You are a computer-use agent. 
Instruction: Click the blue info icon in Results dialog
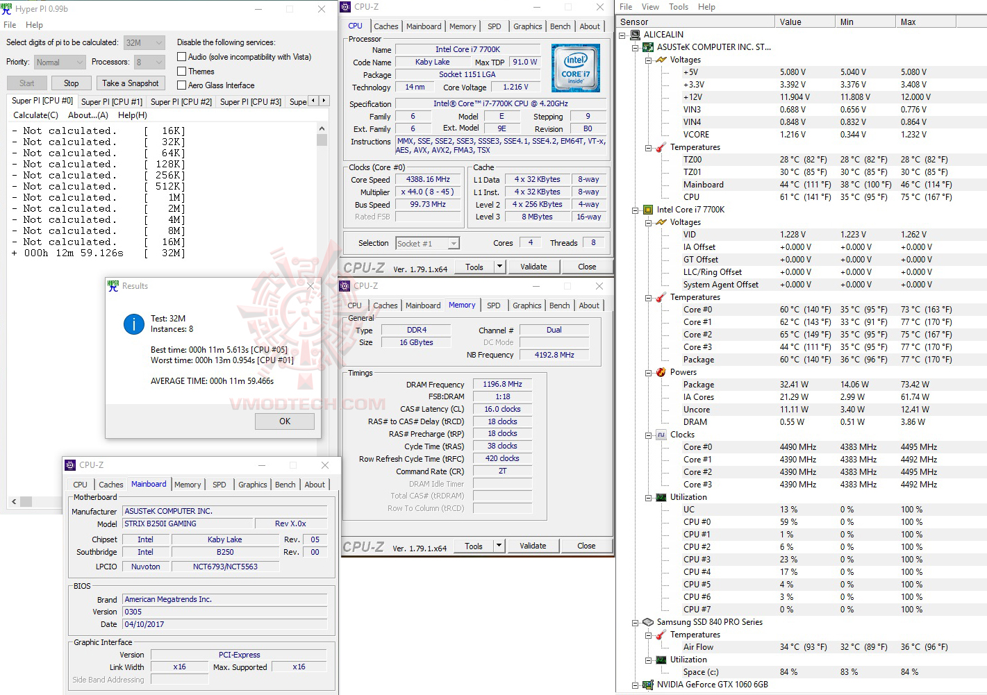point(134,324)
